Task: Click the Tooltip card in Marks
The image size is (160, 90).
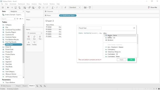Action: click(34, 43)
